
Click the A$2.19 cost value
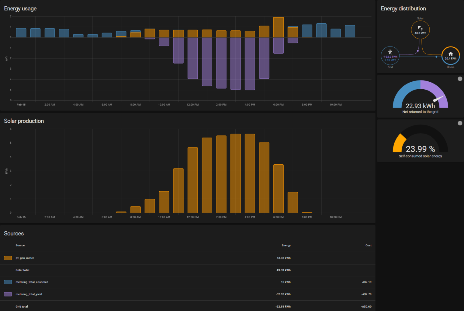(367, 282)
